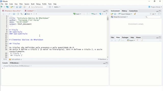Click the Save all documents icon

[20, 7]
